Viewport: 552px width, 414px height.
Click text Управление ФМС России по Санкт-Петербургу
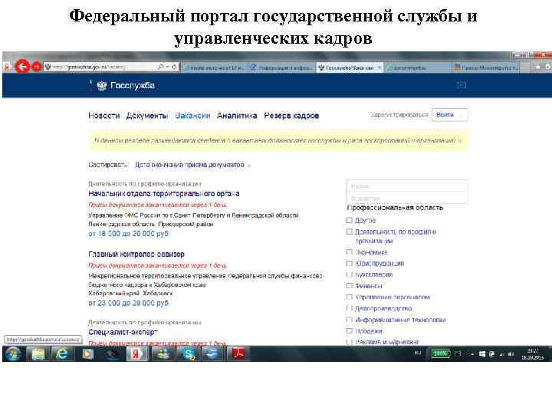click(193, 215)
